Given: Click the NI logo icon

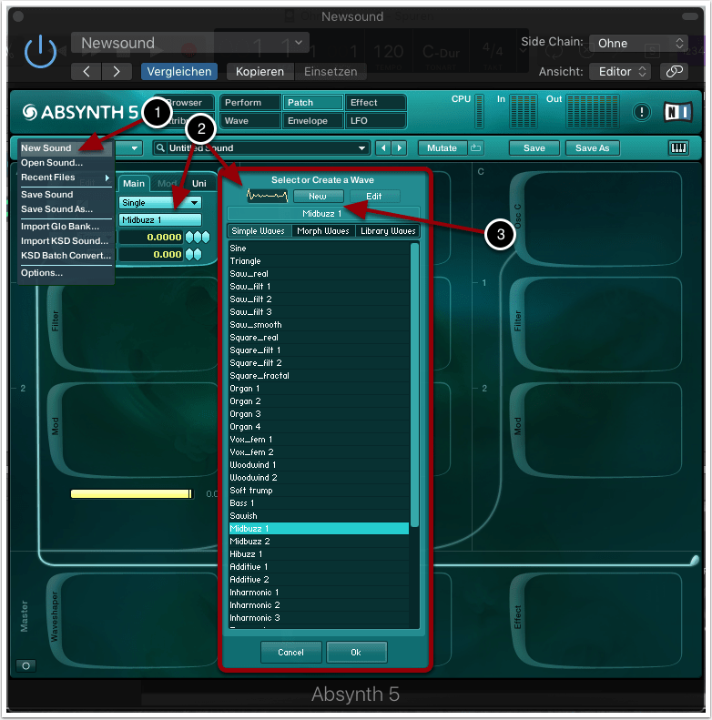Looking at the screenshot, I should 677,112.
